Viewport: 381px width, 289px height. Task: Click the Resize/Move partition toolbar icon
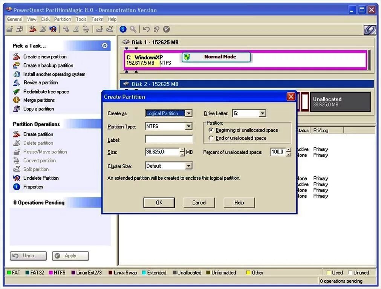10,29
